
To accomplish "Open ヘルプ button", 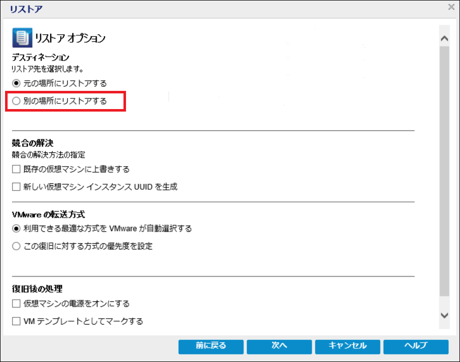I will point(416,347).
